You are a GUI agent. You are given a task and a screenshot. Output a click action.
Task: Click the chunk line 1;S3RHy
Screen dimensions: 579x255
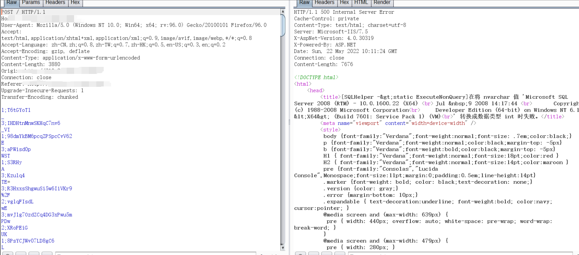click(x=11, y=162)
